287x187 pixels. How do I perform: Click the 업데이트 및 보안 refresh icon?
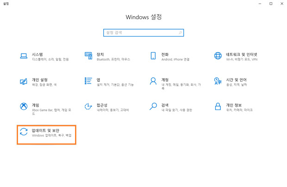[24, 132]
